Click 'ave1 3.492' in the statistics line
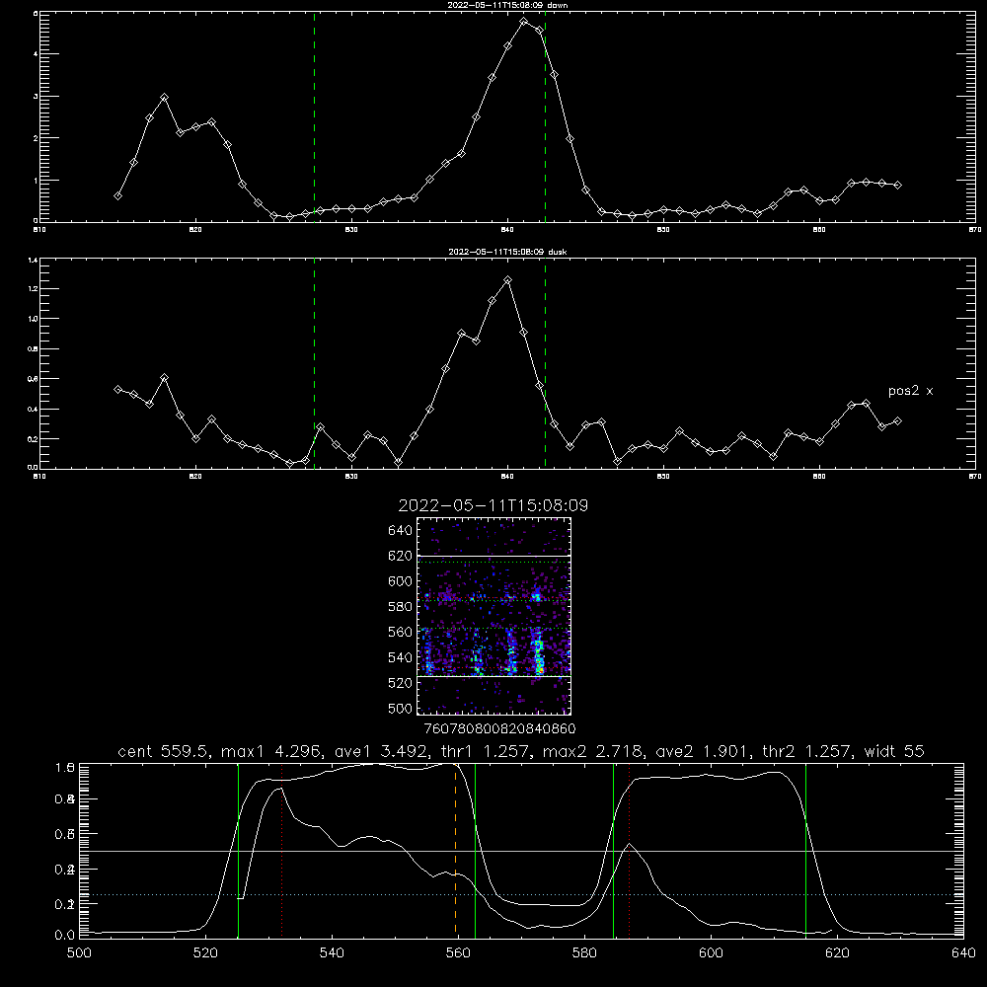This screenshot has height=987, width=987. tap(383, 751)
